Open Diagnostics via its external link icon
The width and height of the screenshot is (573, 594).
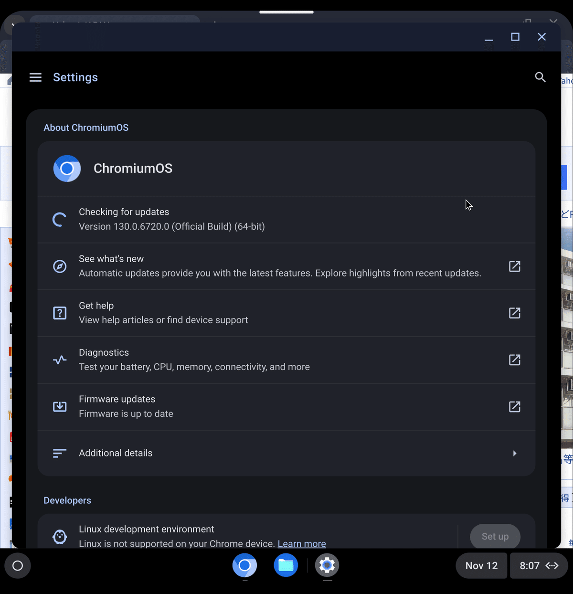pos(514,360)
